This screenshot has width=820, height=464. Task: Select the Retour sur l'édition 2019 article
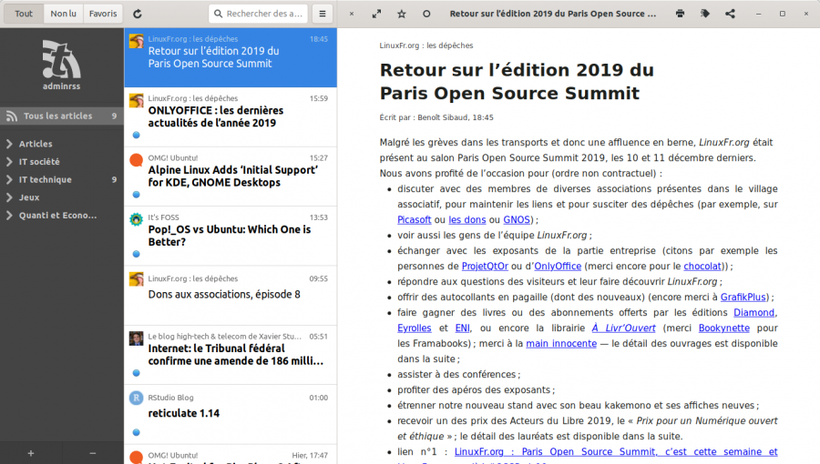point(231,57)
